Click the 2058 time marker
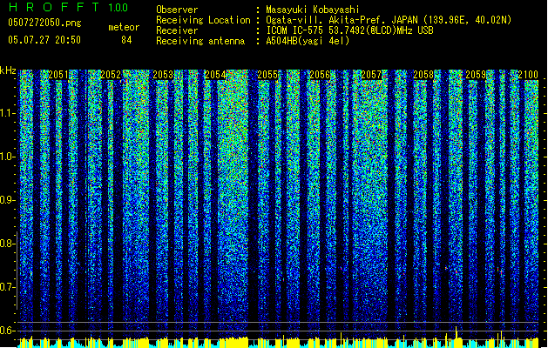The image size is (548, 348). click(423, 75)
